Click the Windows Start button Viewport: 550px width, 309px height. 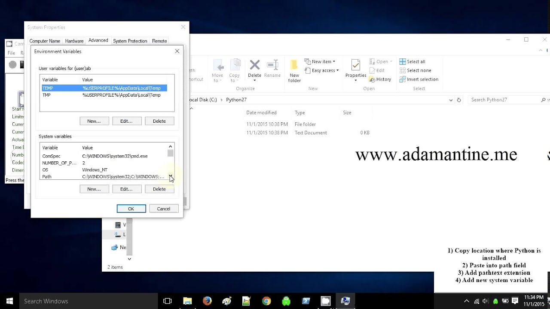pos(9,301)
